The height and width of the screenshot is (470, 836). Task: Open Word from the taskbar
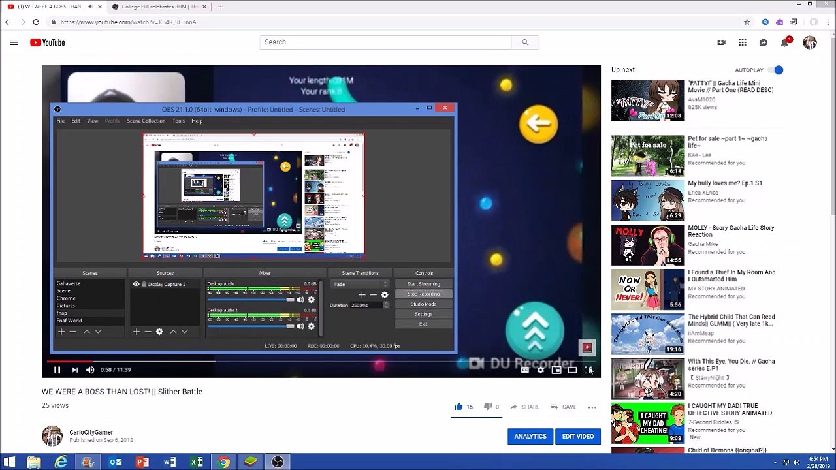pyautogui.click(x=169, y=462)
